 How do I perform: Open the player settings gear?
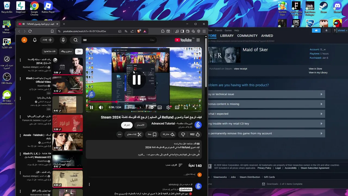[x=168, y=108]
